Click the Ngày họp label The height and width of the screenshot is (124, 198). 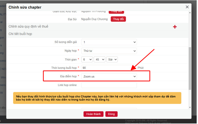[71, 51]
